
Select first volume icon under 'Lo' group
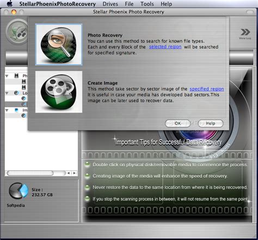pyautogui.click(x=24, y=99)
